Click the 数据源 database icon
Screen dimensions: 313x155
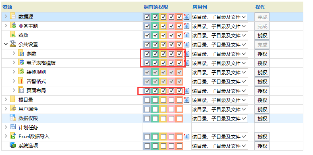click(13, 16)
